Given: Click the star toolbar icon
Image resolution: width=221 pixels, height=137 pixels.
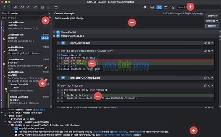Looking at the screenshot, I should click(x=173, y=7).
